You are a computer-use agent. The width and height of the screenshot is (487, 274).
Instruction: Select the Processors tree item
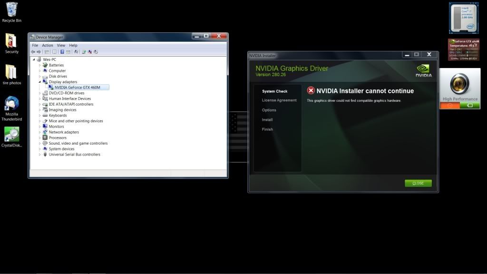click(58, 137)
